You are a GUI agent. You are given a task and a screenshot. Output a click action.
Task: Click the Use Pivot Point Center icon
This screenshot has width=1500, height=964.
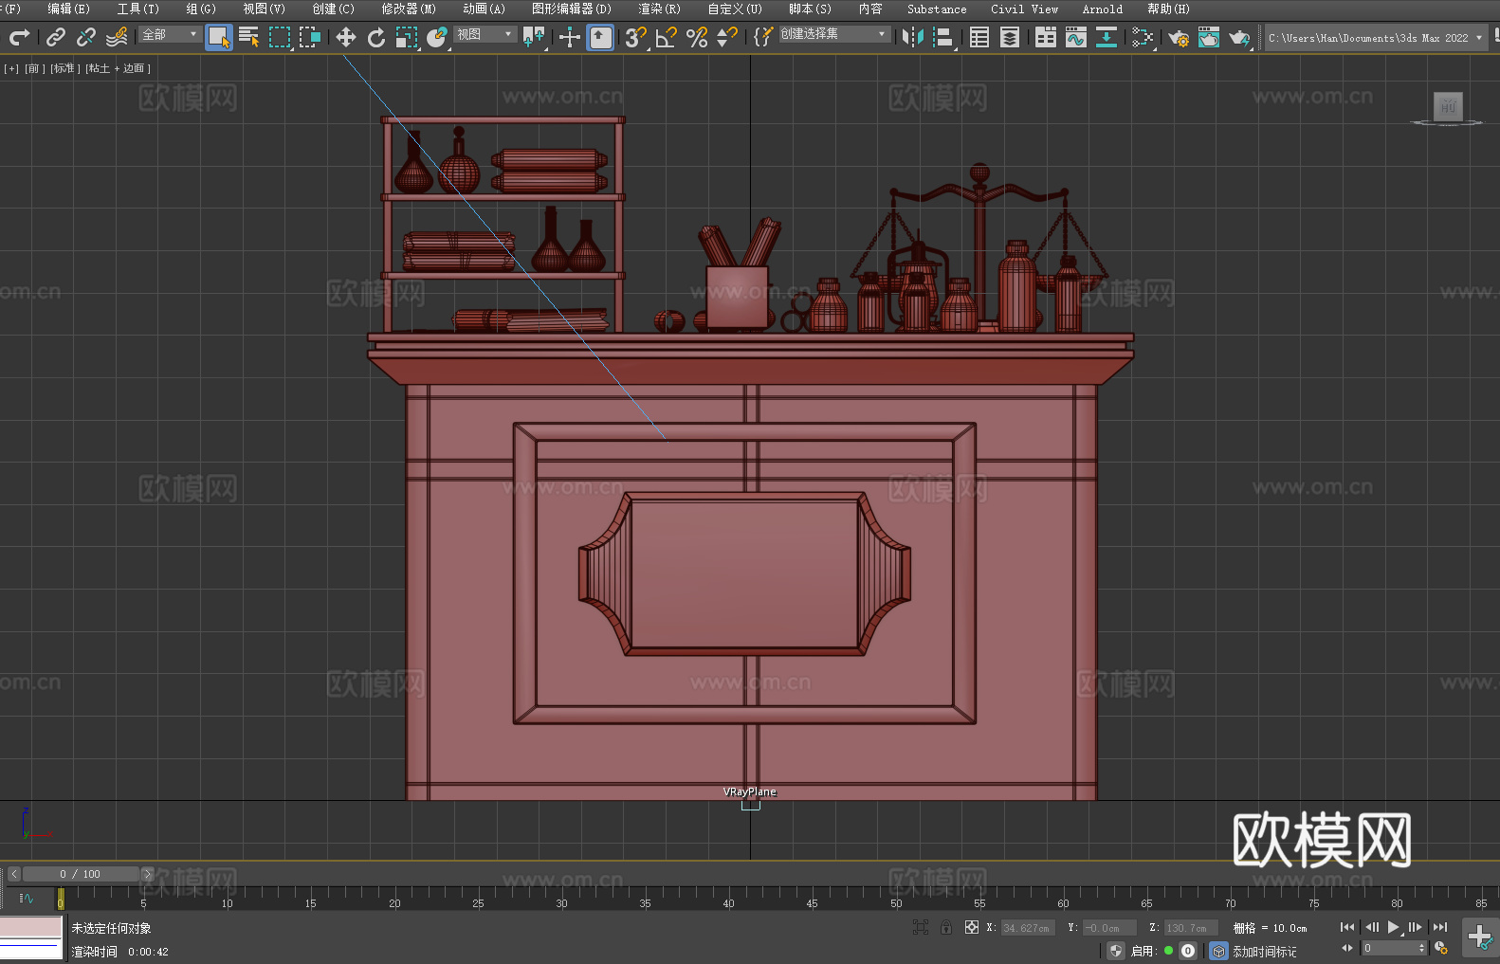click(535, 37)
